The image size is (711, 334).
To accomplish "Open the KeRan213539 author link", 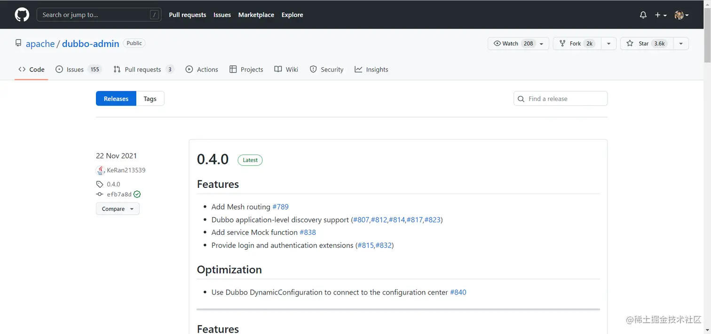I will point(126,170).
